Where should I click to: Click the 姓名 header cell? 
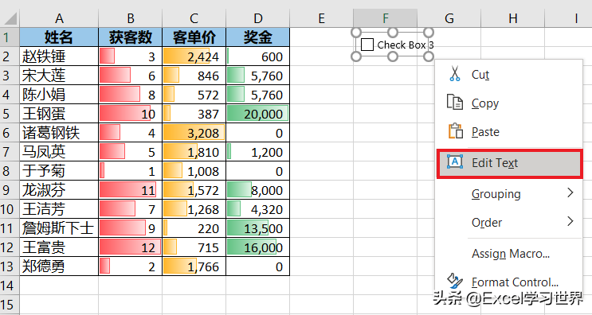click(x=59, y=37)
